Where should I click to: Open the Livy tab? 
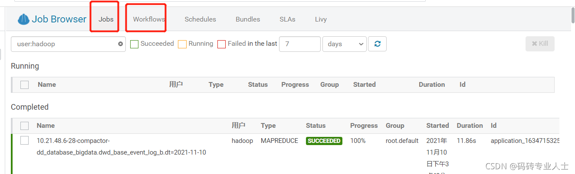click(x=321, y=19)
